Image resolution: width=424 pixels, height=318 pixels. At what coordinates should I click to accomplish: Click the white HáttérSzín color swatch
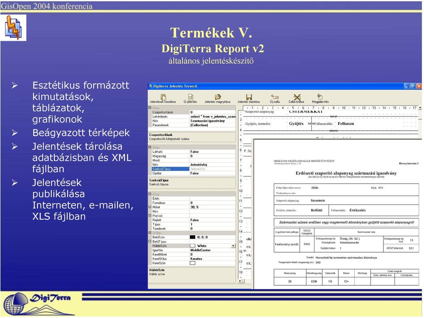pyautogui.click(x=193, y=246)
